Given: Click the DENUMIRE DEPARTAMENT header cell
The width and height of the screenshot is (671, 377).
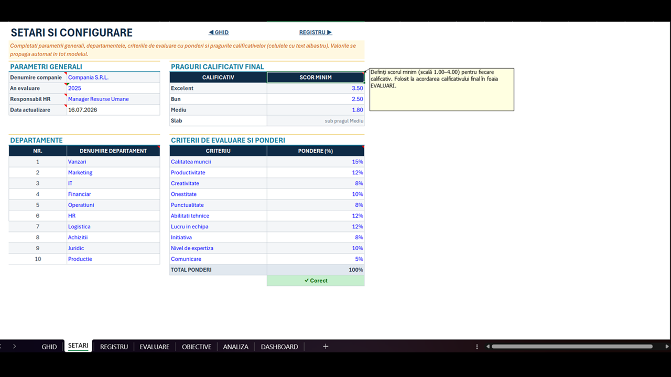Looking at the screenshot, I should click(x=113, y=151).
